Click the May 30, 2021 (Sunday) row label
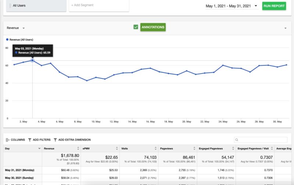This screenshot has height=185, width=294. [x=19, y=178]
